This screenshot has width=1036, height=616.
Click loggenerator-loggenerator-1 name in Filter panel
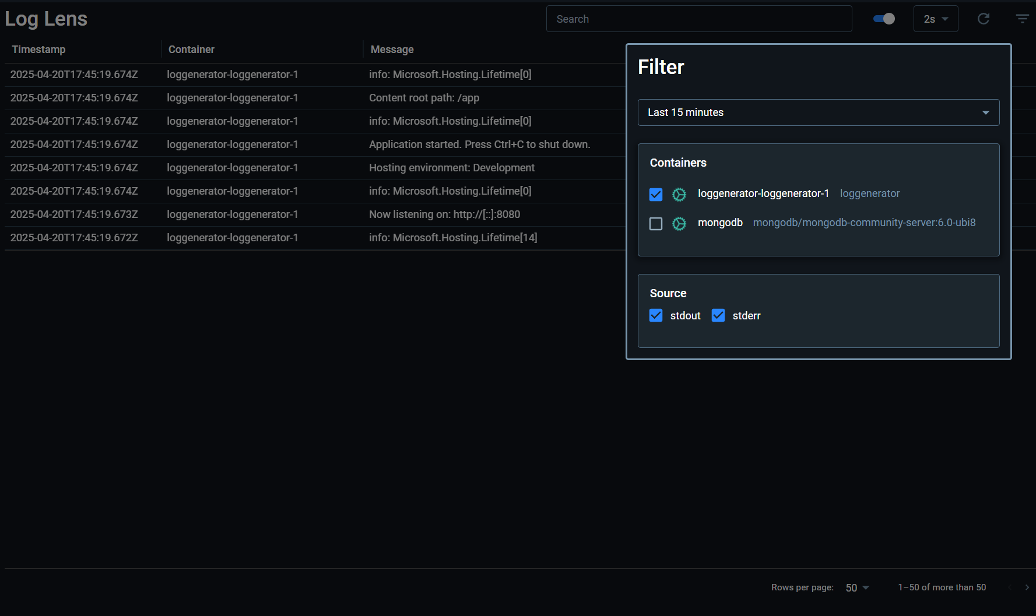pyautogui.click(x=763, y=193)
